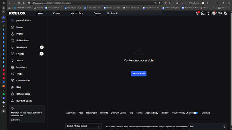Screen dimensions: 232x130
Task: Click the address bar URL
Action: pos(51,3)
